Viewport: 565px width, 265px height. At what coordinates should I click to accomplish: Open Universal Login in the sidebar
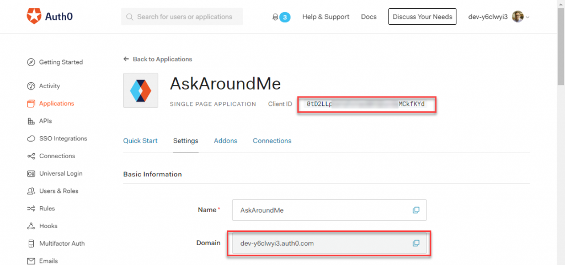click(61, 174)
